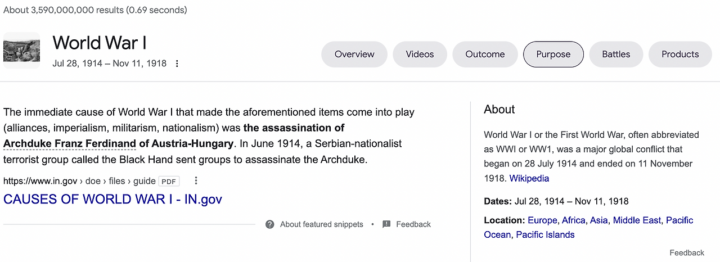Click the underlined Archduke Franz Ferdinand text
This screenshot has width=720, height=262.
[70, 143]
